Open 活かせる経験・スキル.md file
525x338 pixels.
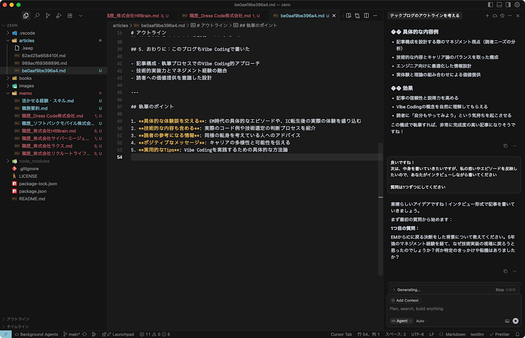click(53, 101)
